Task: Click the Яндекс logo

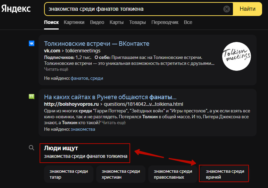Action: (16, 9)
